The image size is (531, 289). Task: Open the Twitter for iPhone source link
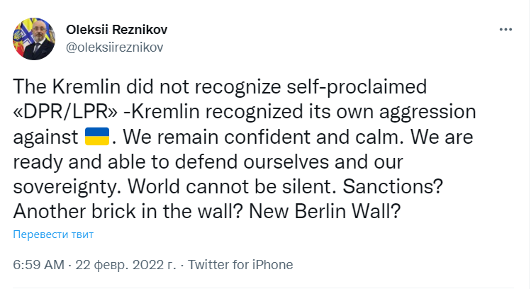click(x=240, y=264)
